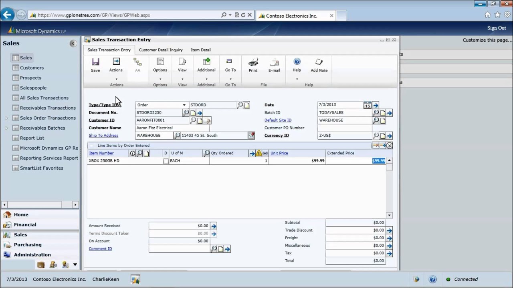The width and height of the screenshot is (513, 288).
Task: Open the Default Site ID lookup magnifier
Action: pyautogui.click(x=376, y=120)
